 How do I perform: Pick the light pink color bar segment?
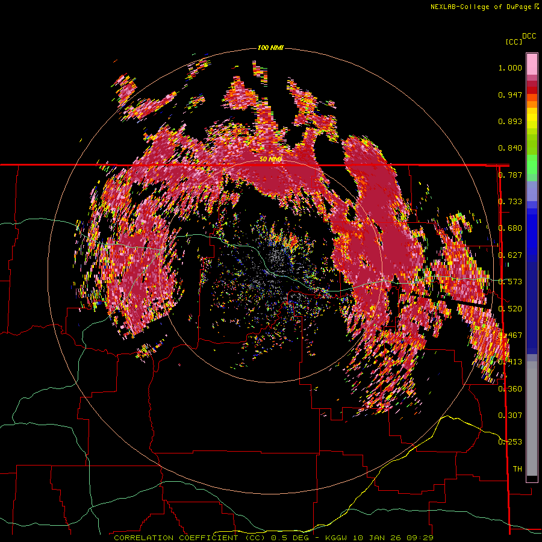(x=532, y=64)
